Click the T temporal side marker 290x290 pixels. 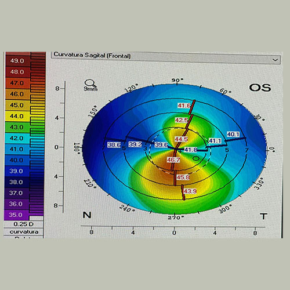coord(263,216)
